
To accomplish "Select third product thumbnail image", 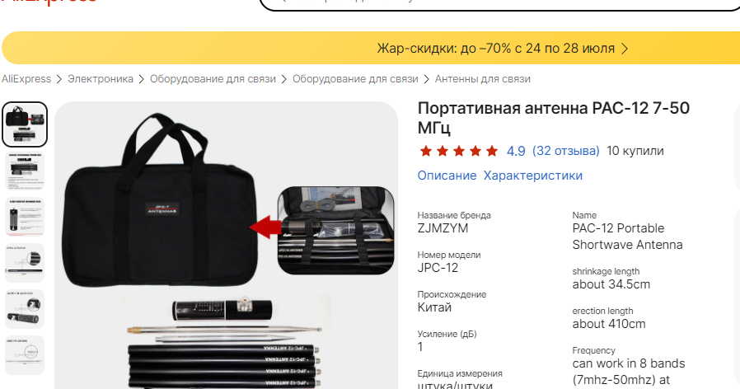I will point(25,217).
